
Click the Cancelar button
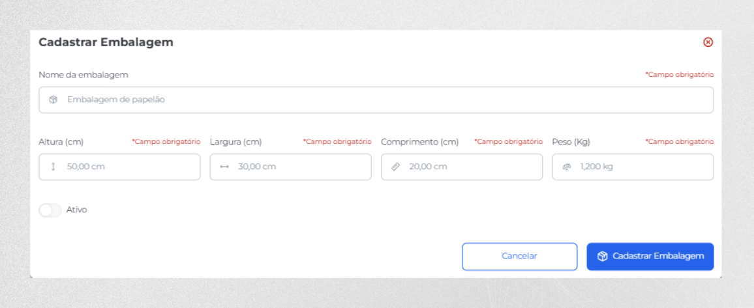(x=519, y=257)
